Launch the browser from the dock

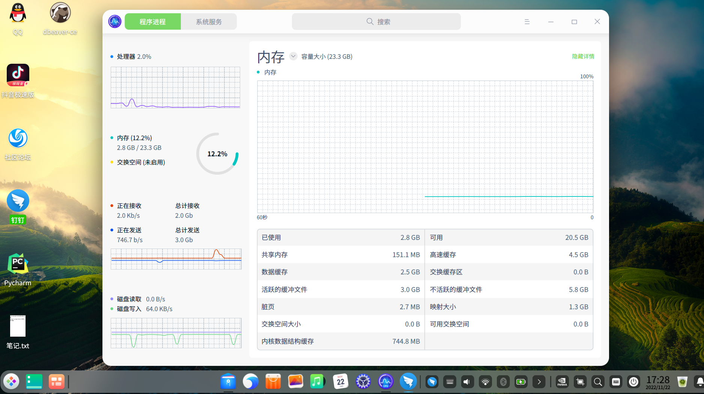tap(251, 382)
